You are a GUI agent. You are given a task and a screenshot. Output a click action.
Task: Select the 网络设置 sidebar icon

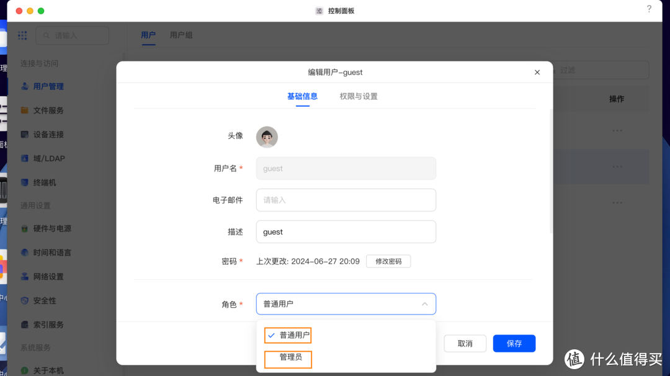point(25,277)
